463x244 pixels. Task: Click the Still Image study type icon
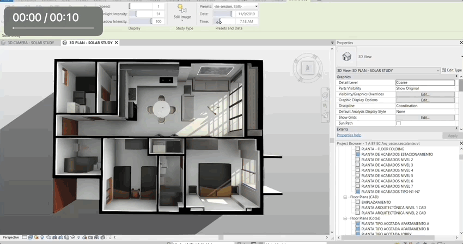[x=182, y=9]
